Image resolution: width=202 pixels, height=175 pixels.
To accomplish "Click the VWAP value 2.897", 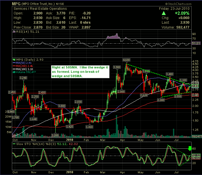I will pyautogui.click(x=86, y=27).
